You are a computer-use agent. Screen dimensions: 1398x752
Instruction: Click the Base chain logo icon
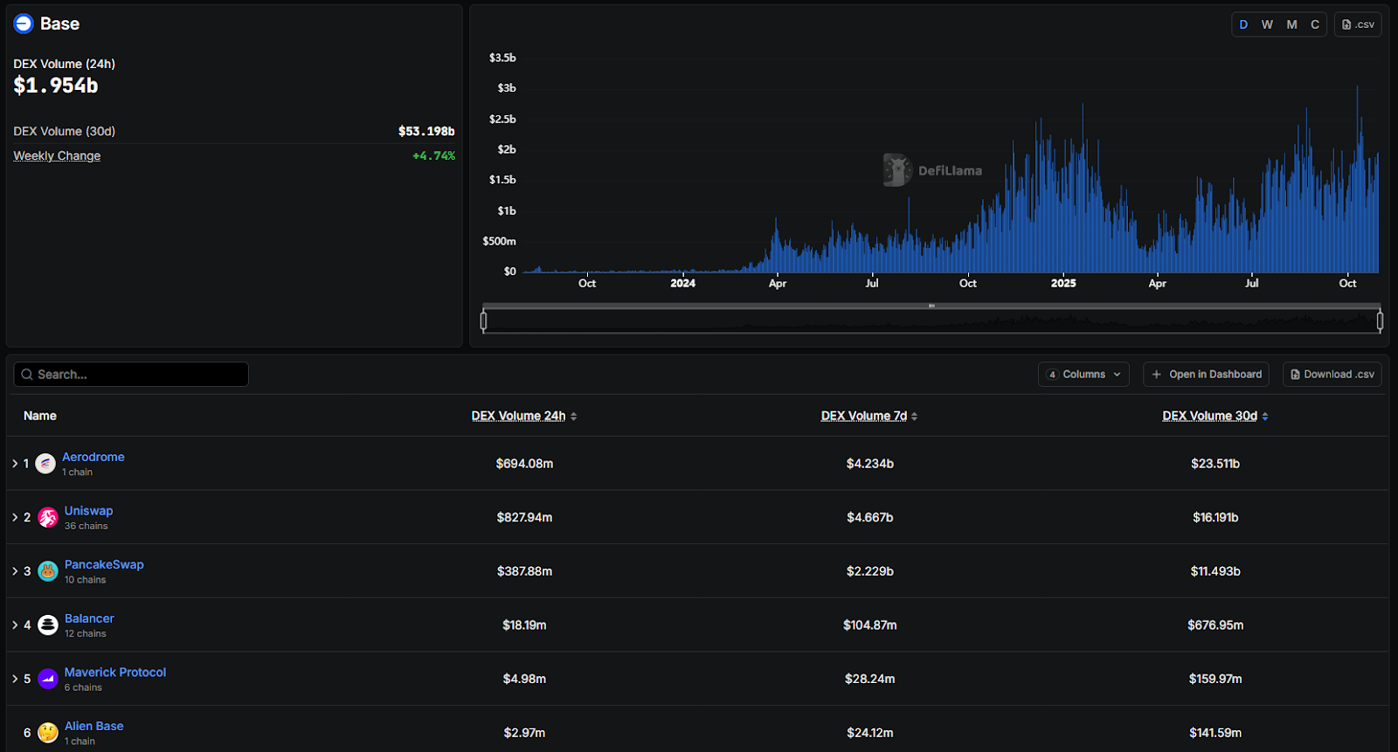[x=24, y=24]
